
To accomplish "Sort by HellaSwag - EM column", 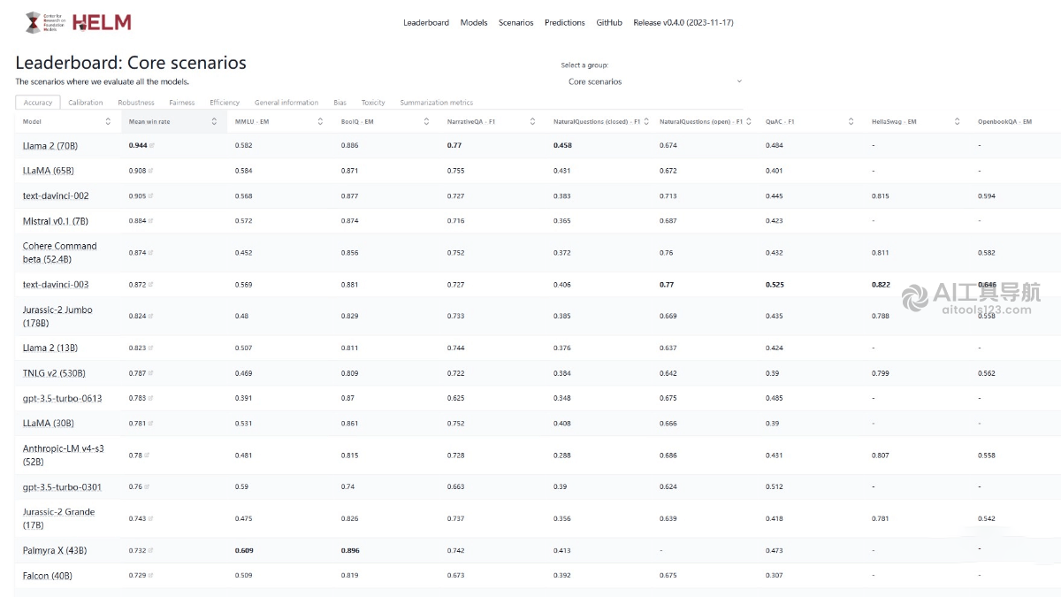I will pos(957,121).
